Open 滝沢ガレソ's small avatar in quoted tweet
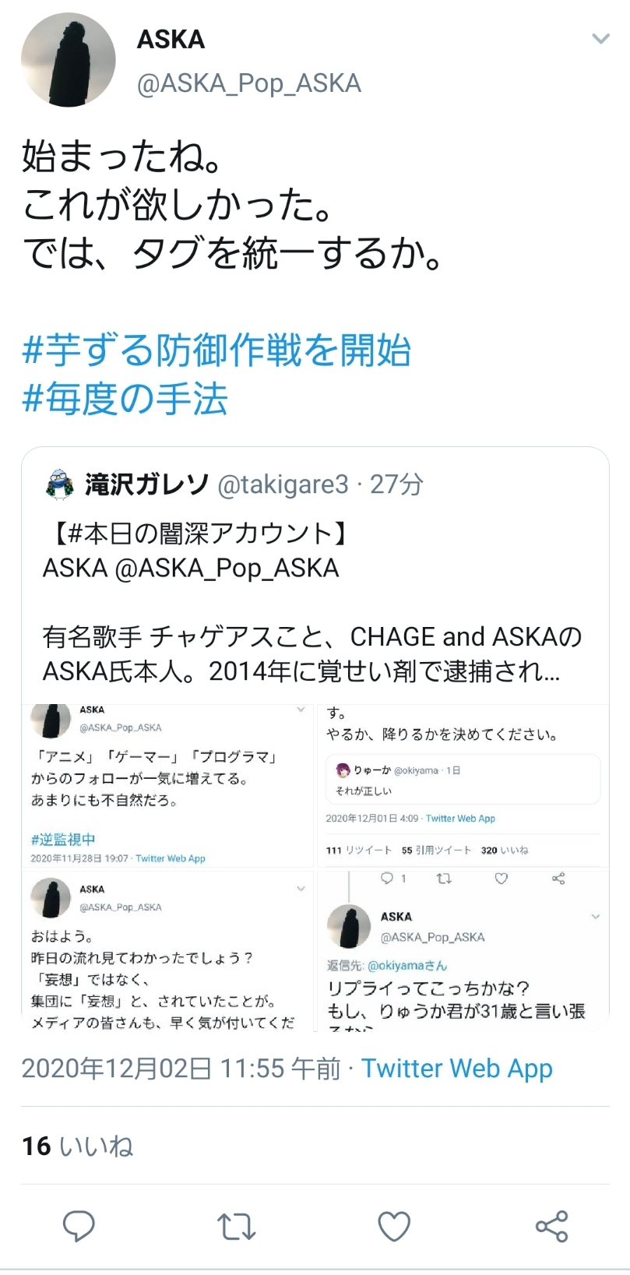Screen dimensions: 630x1275 pyautogui.click(x=60, y=484)
